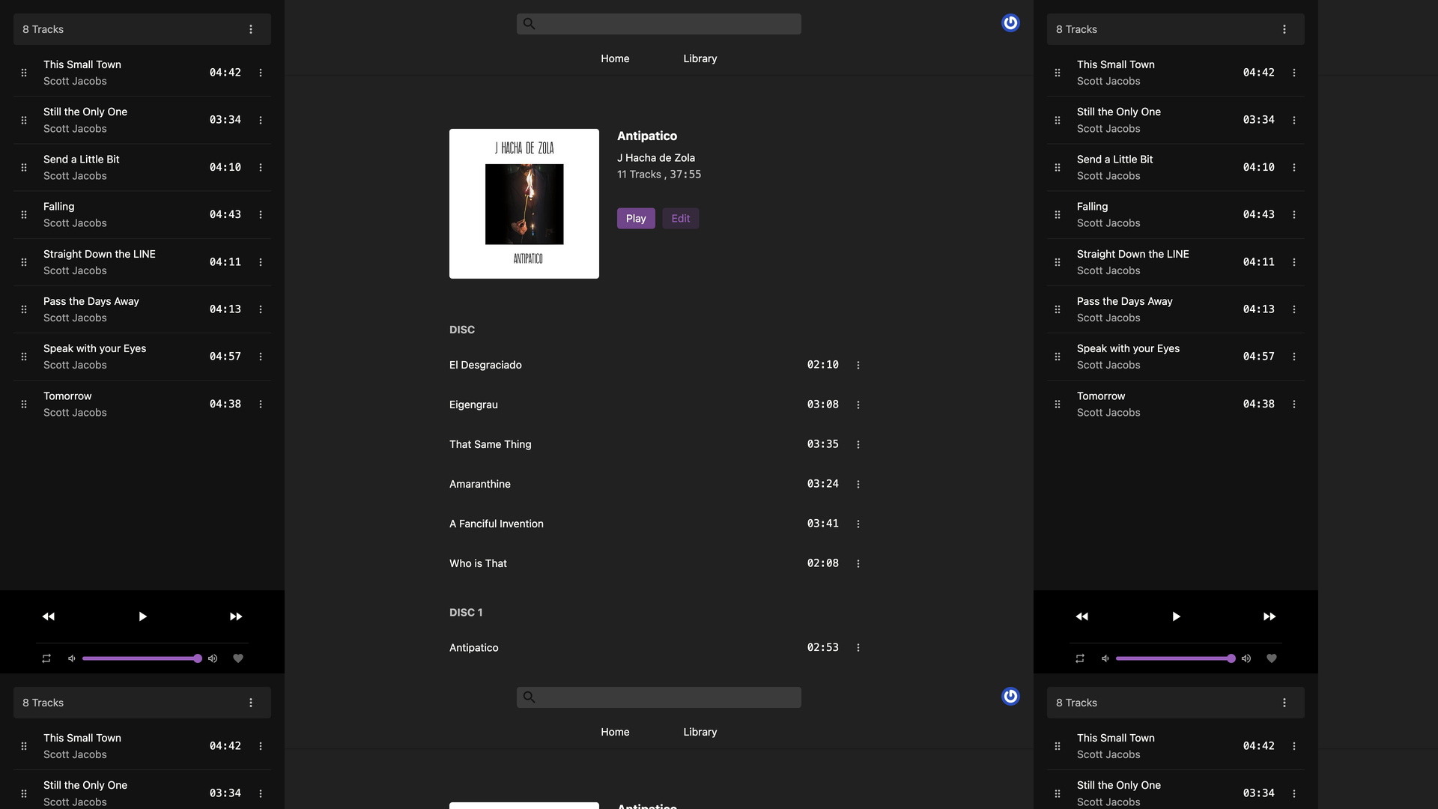1438x809 pixels.
Task: Go to Home in the lower navigation
Action: [x=615, y=732]
